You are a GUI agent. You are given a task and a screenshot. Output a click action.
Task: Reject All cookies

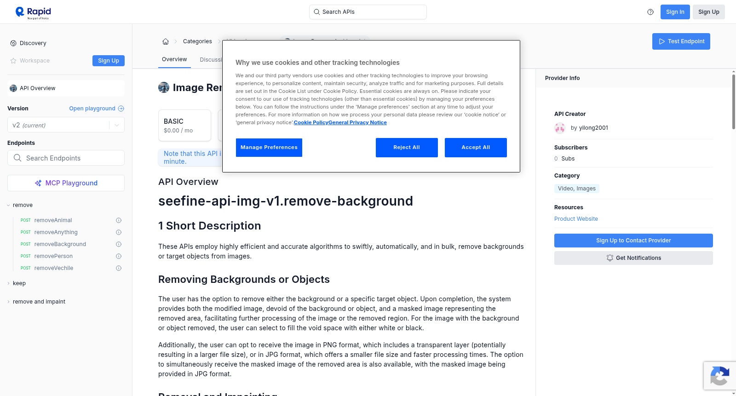pos(407,148)
